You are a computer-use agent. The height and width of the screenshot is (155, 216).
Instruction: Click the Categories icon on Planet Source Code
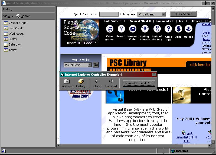[x=110, y=29]
